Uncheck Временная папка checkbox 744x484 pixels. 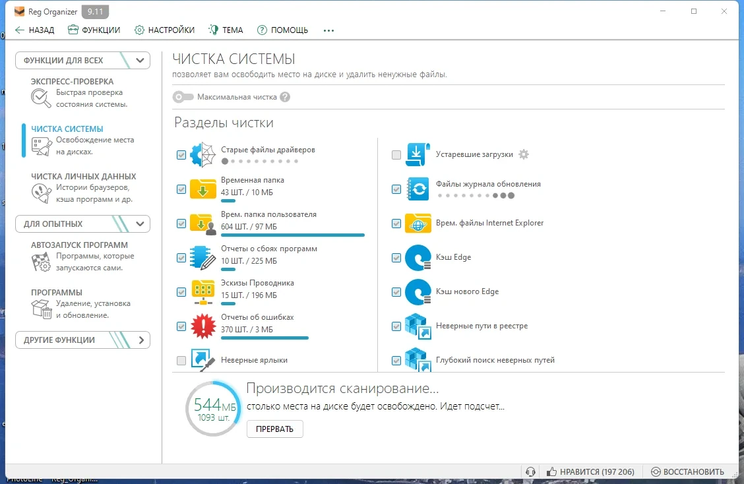pyautogui.click(x=181, y=189)
